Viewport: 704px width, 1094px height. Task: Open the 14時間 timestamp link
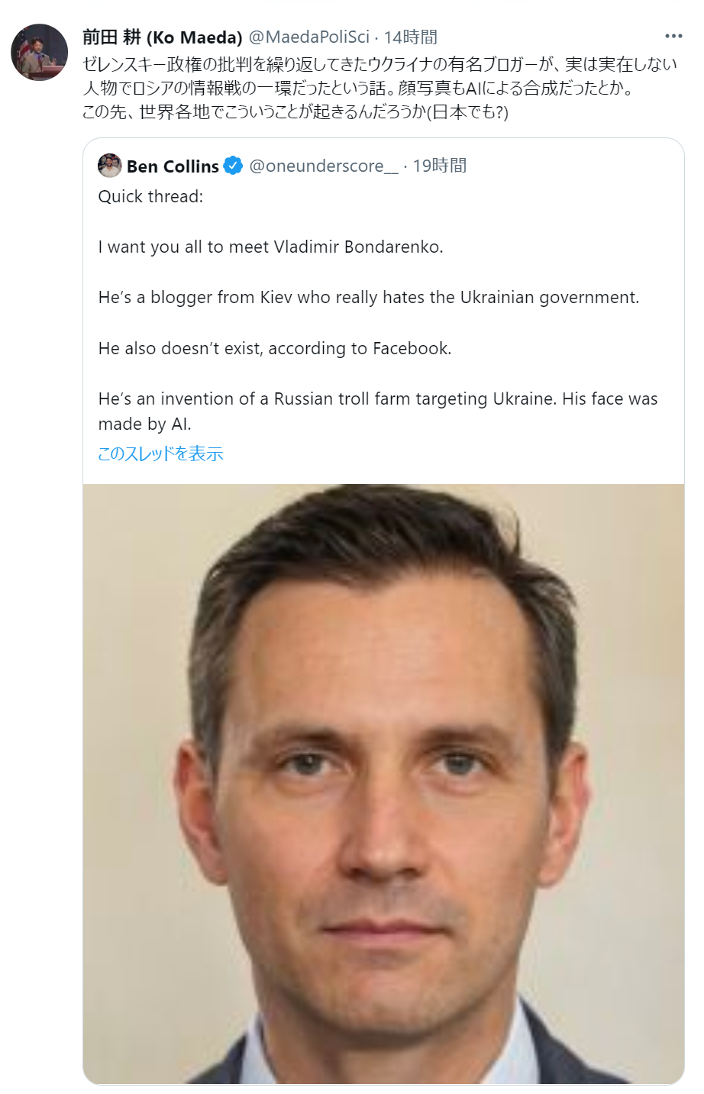[411, 37]
